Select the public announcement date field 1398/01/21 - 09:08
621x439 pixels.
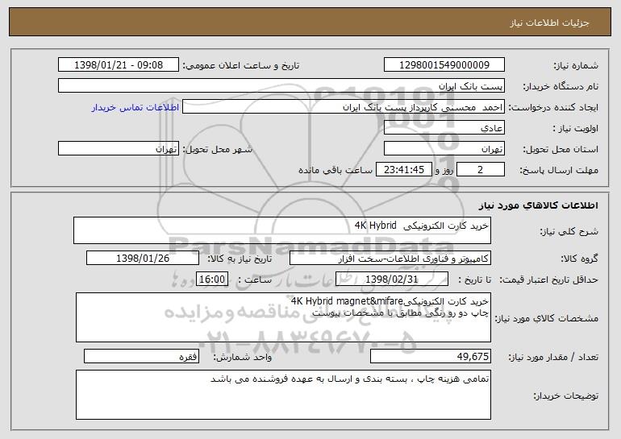point(119,64)
